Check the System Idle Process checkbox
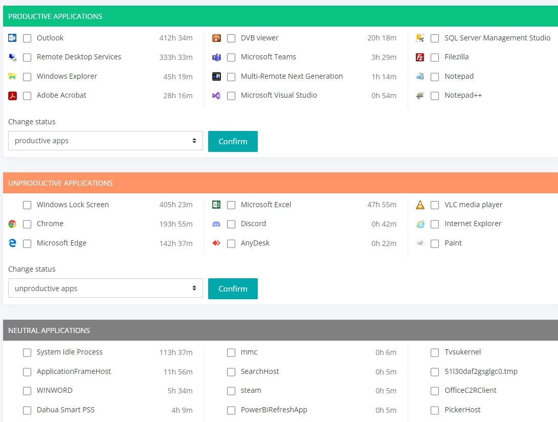The height and width of the screenshot is (422, 558). pyautogui.click(x=27, y=352)
